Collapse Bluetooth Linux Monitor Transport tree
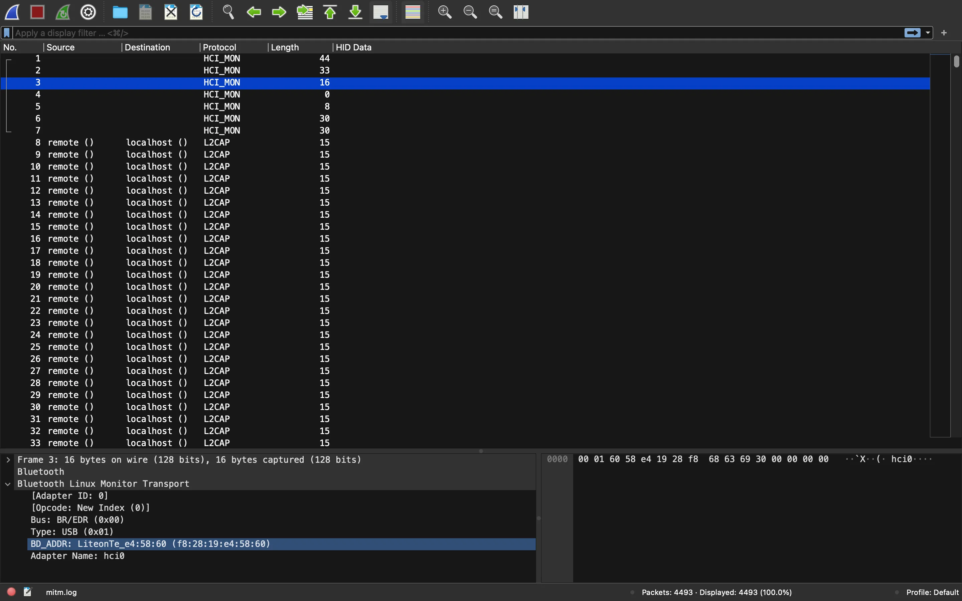The height and width of the screenshot is (601, 962). (8, 484)
